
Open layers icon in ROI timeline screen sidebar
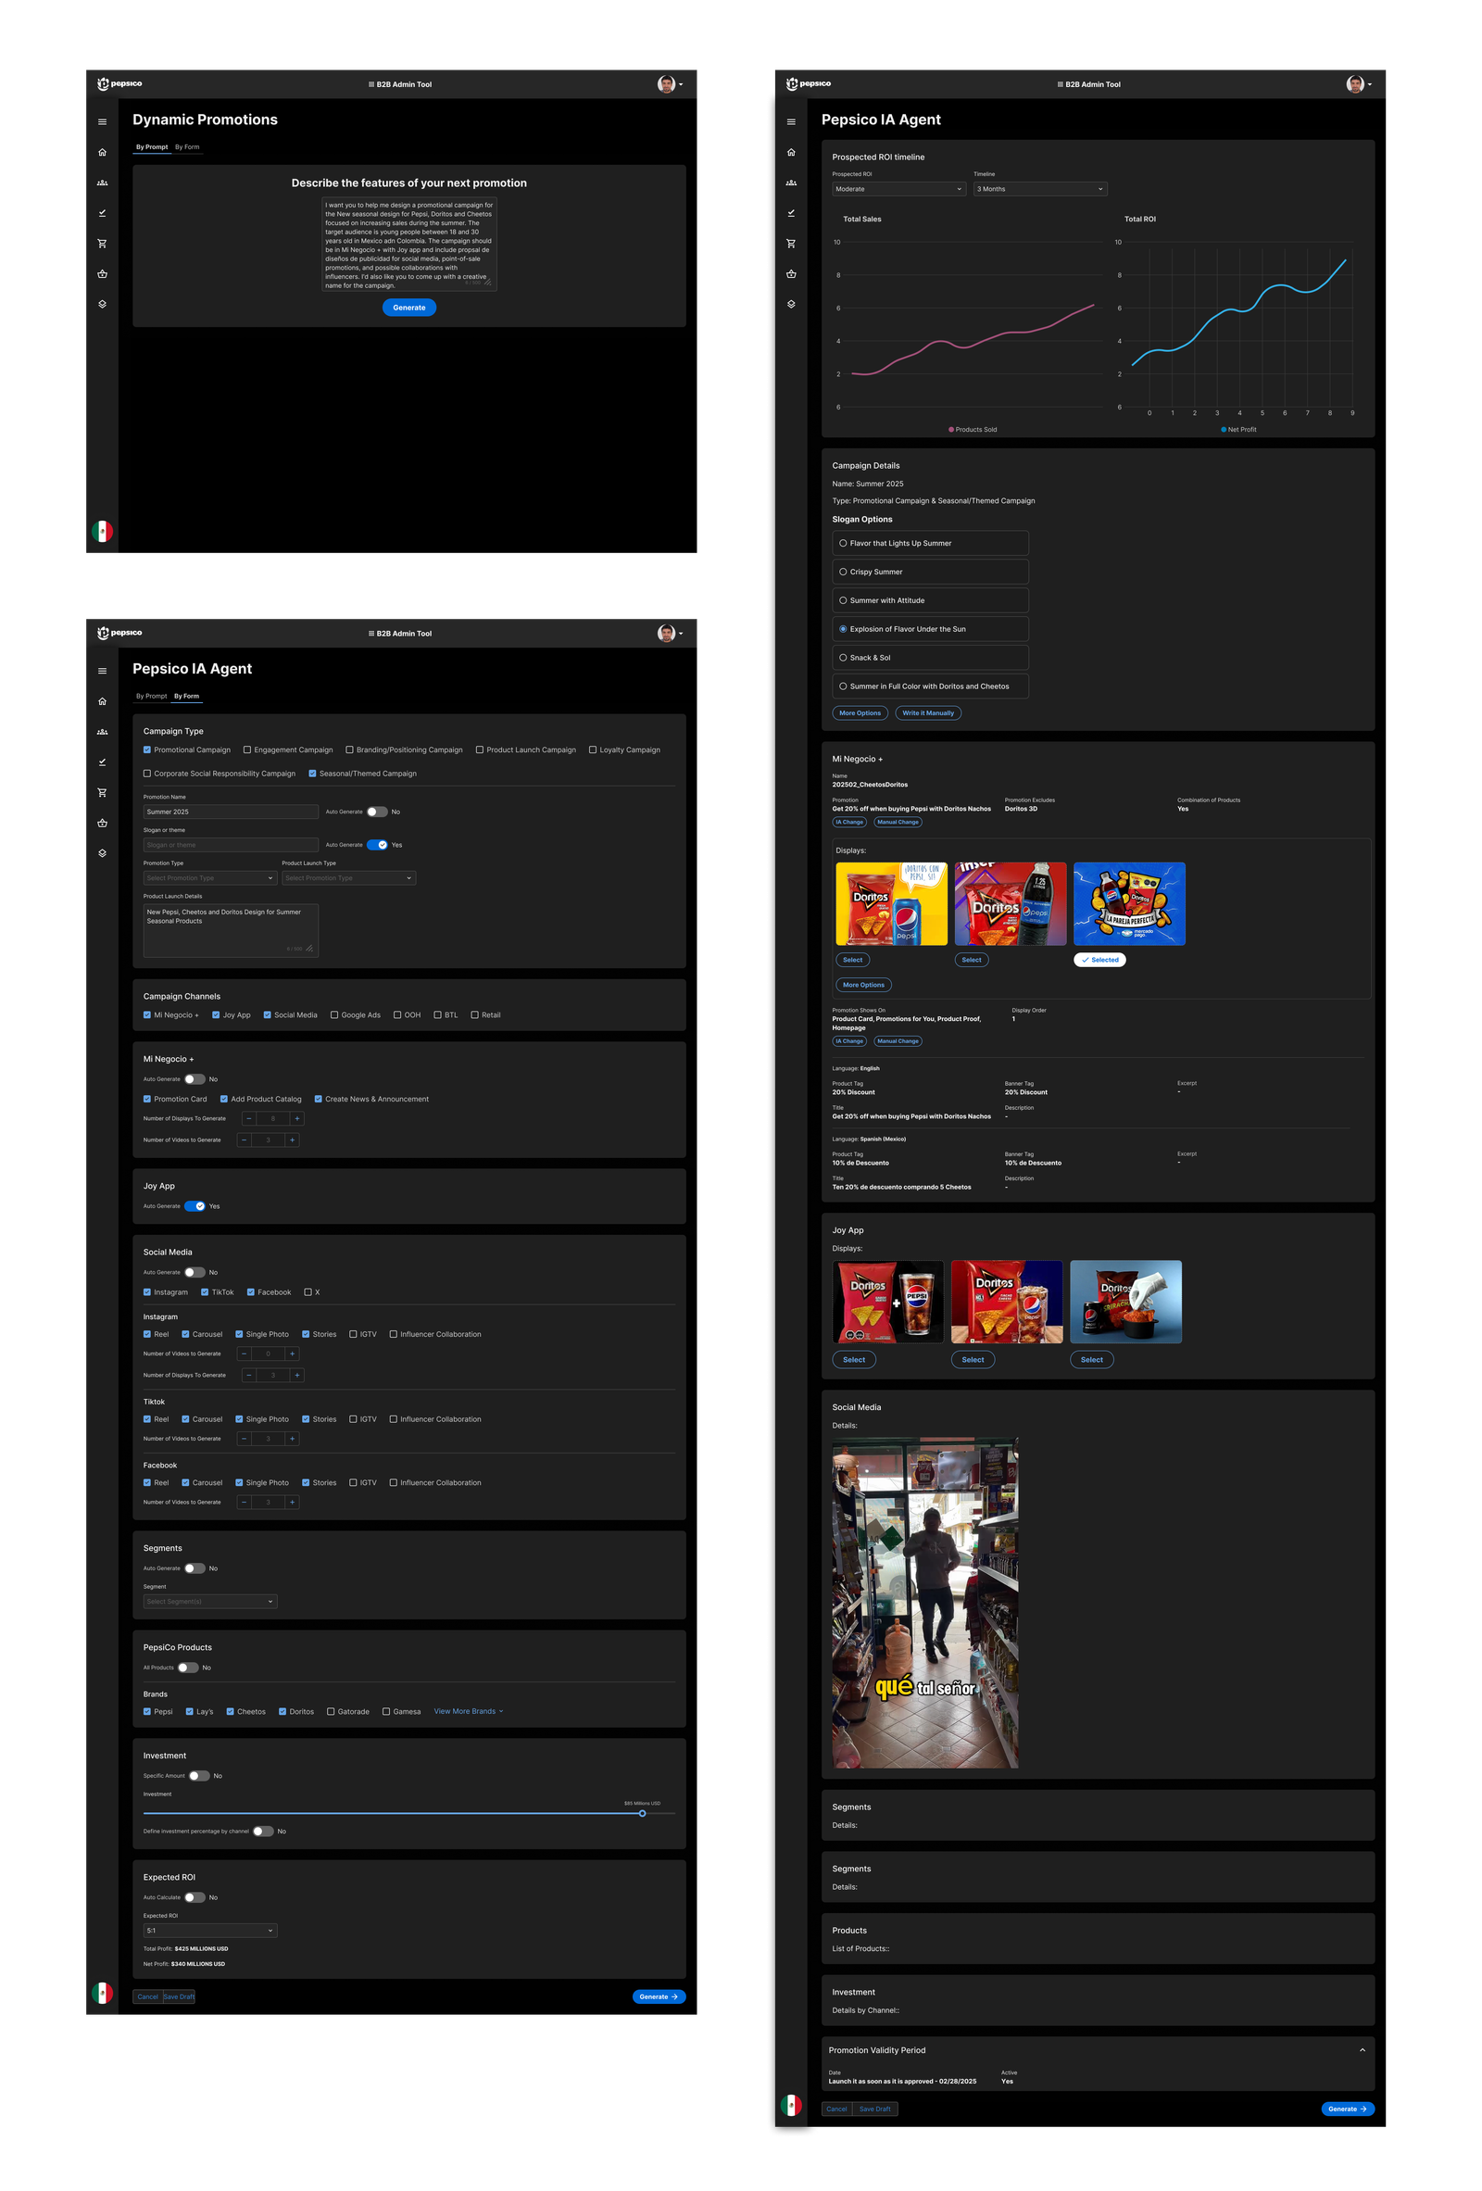tap(791, 304)
